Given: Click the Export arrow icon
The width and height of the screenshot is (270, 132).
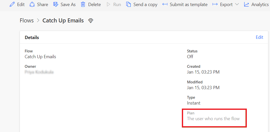Looking at the screenshot, I should click(x=215, y=4).
